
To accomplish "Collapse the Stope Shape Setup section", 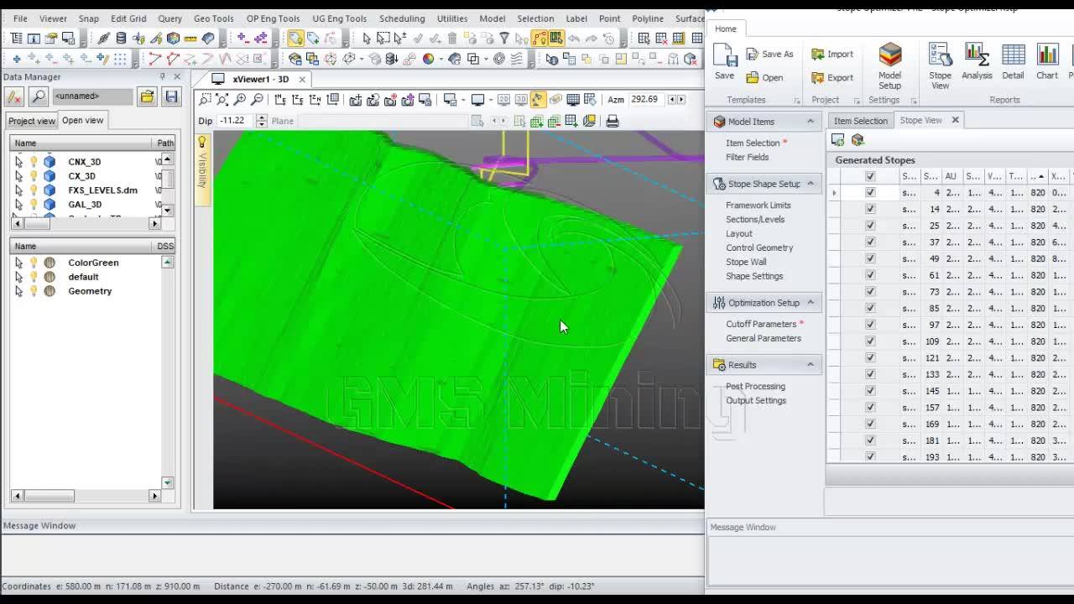I will pos(811,184).
